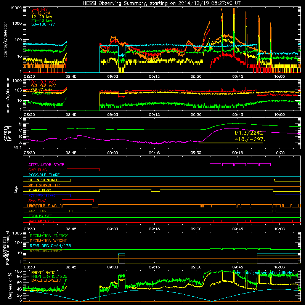Select the FRONTS_OFF label

(40, 216)
